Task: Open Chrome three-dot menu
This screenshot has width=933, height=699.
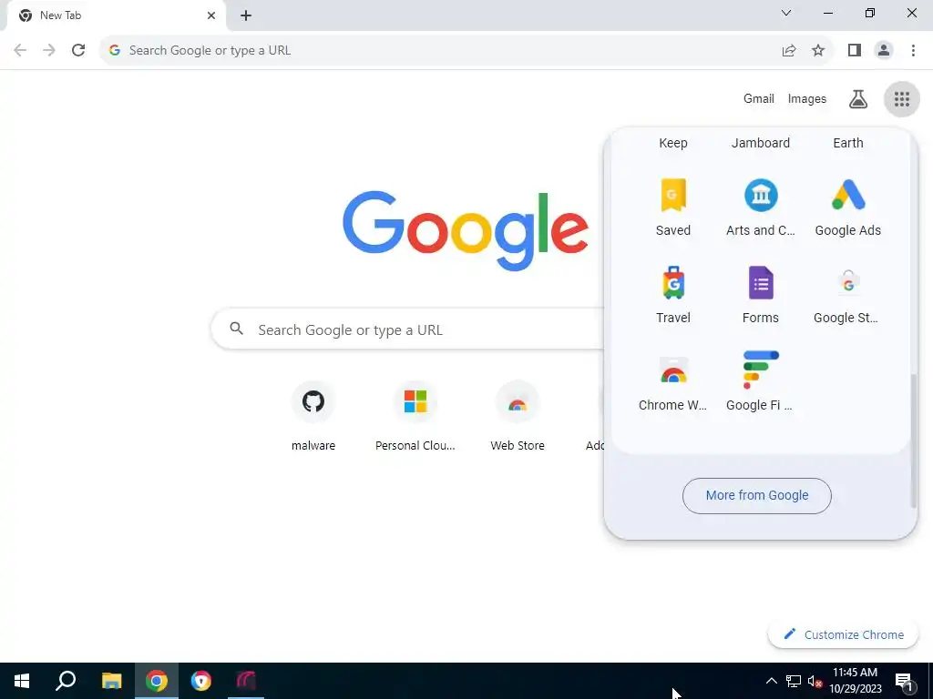Action: click(913, 51)
